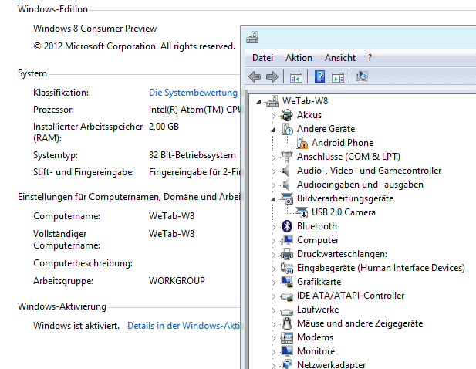Viewport: 476px width, 369px height.
Task: Click the 32 Bit-Betriebssystem value
Action: 192,155
